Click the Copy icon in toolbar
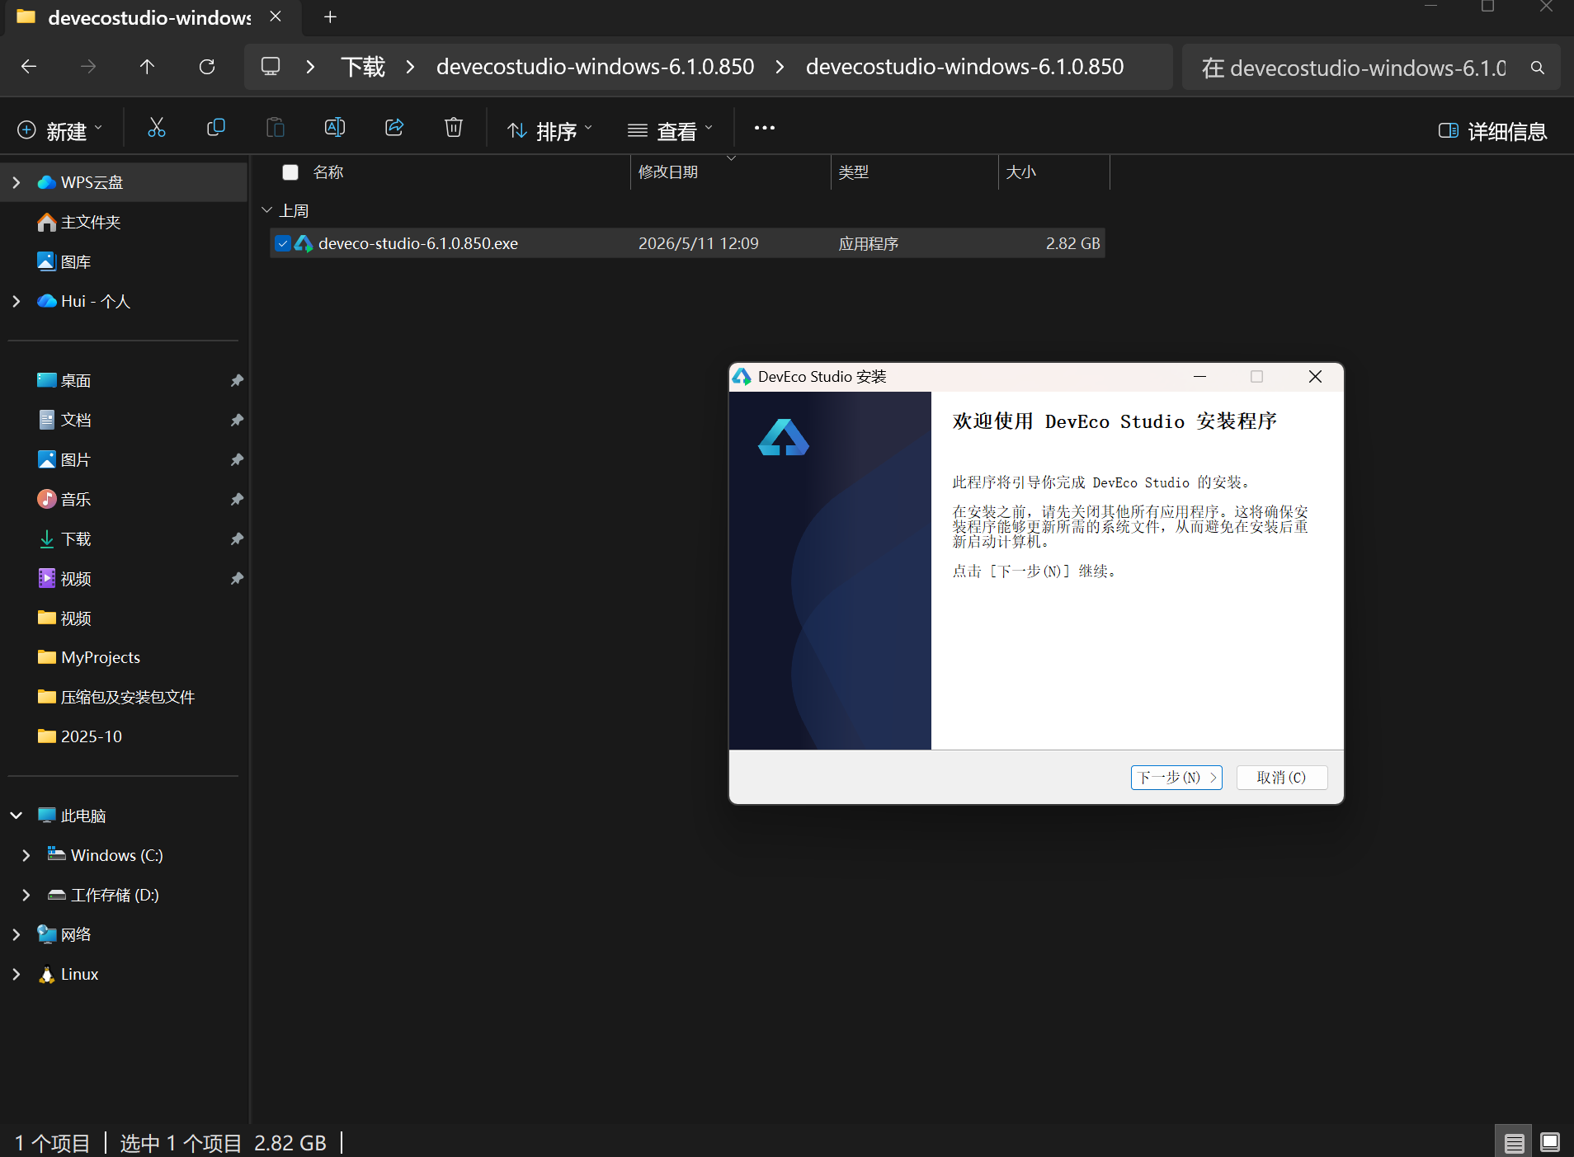Screen dimensions: 1574x1157 click(215, 128)
